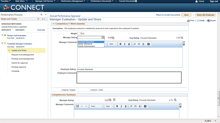Toggle Bold in Competency 7 comments toolbar
This screenshot has height=123, width=220.
click(x=120, y=44)
